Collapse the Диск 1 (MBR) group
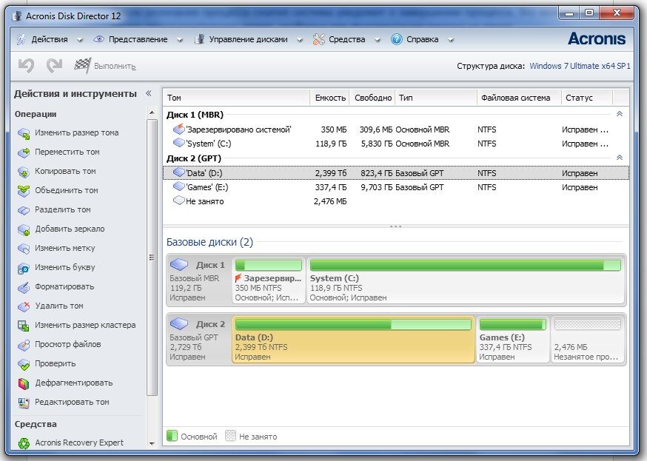The width and height of the screenshot is (647, 461). tap(620, 114)
